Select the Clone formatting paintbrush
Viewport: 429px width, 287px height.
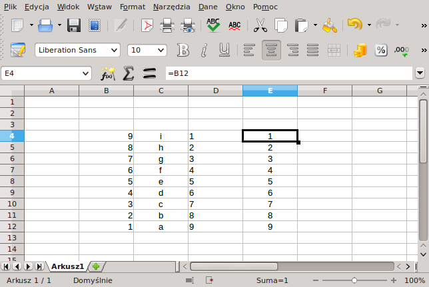point(330,25)
